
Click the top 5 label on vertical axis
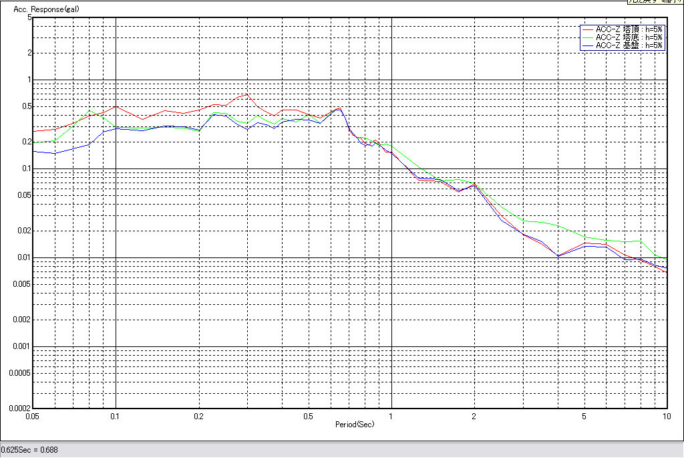tap(29, 17)
